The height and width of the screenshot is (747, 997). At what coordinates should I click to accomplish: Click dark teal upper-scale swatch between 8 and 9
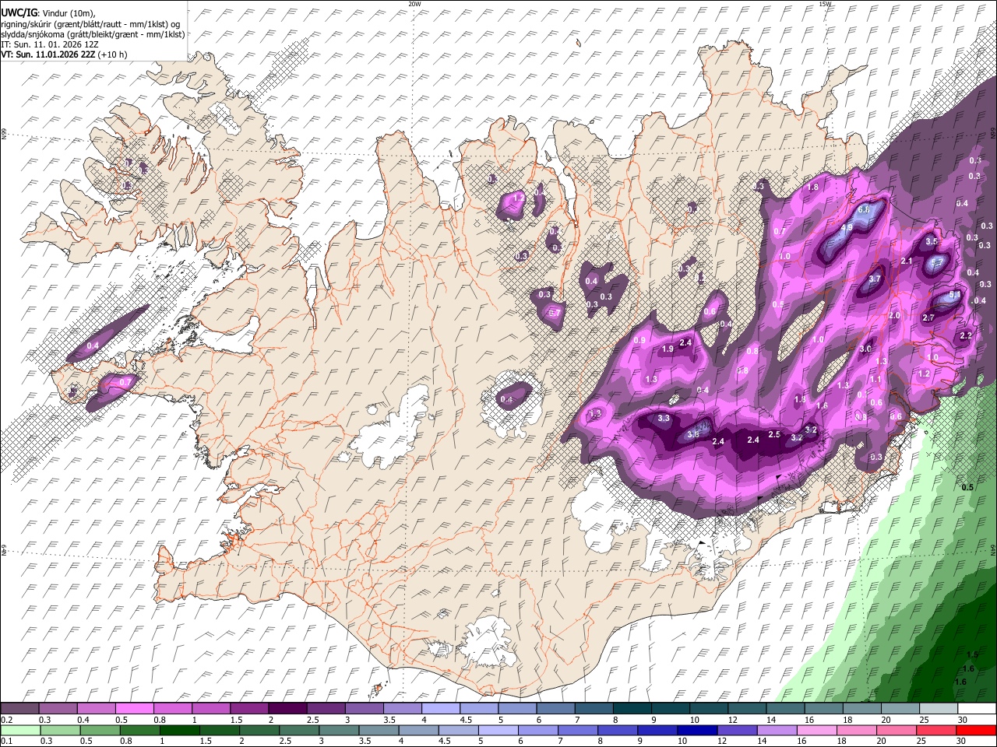coord(632,709)
